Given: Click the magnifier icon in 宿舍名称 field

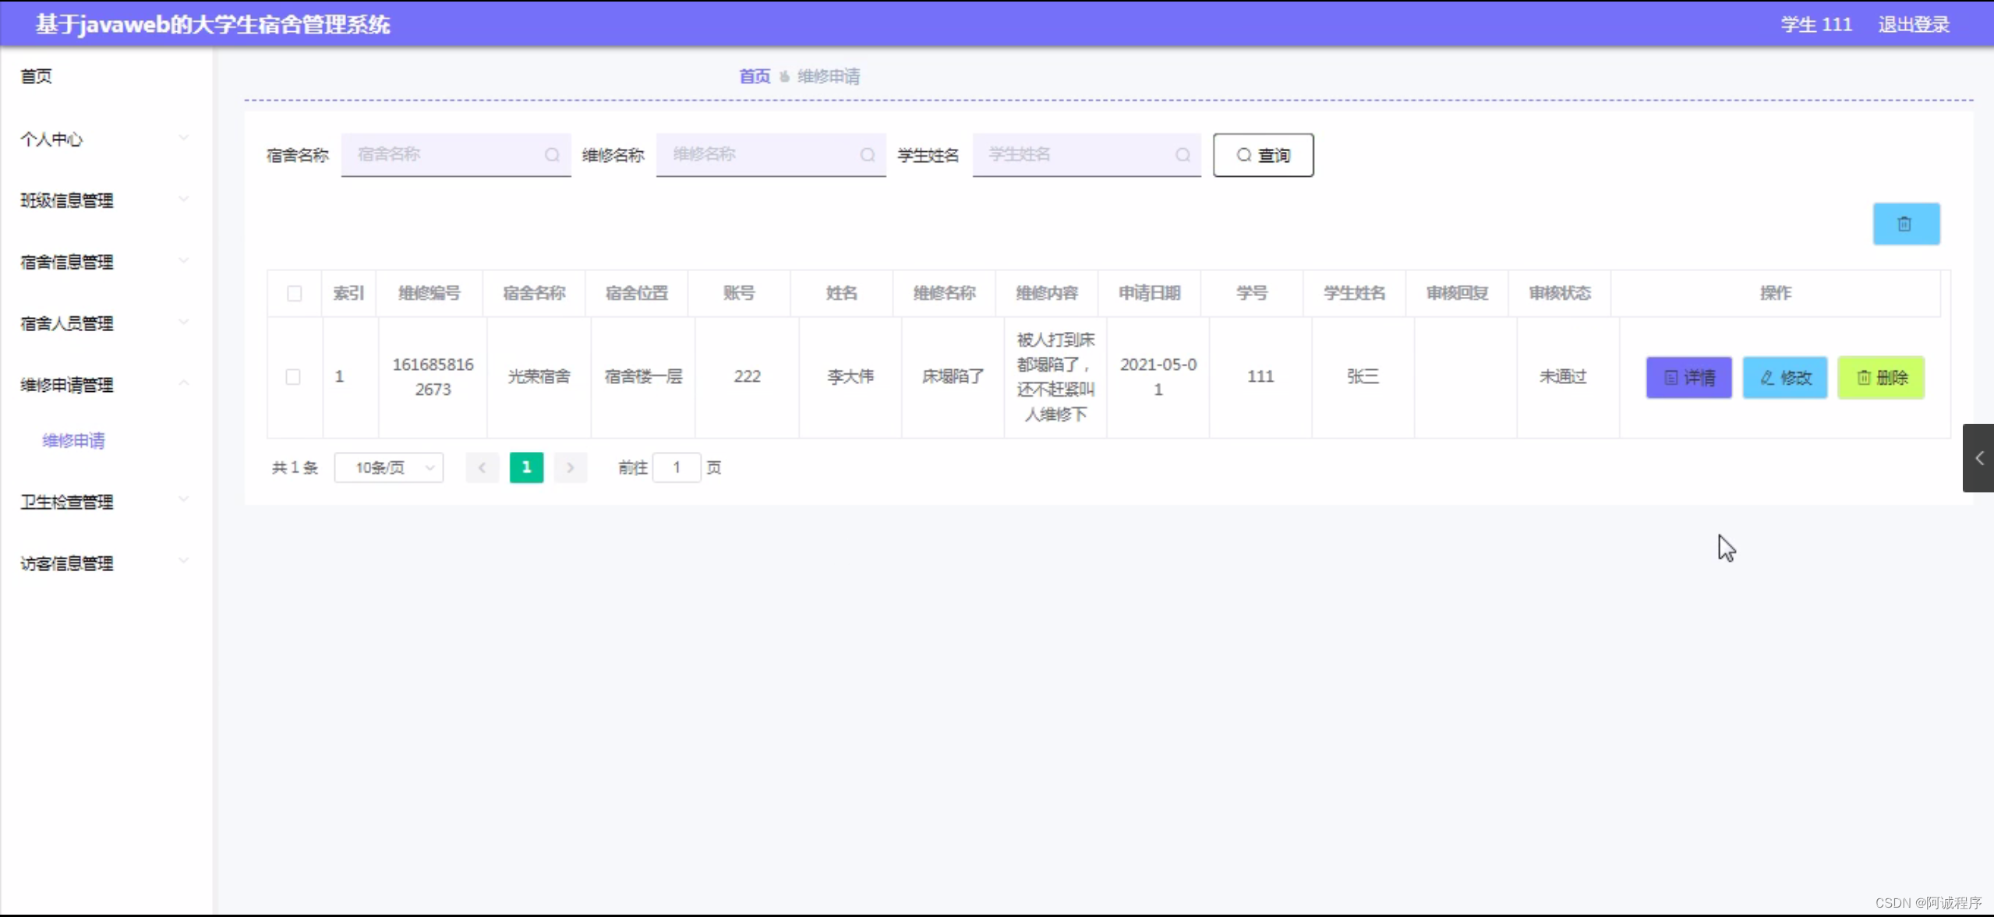Looking at the screenshot, I should click(553, 154).
